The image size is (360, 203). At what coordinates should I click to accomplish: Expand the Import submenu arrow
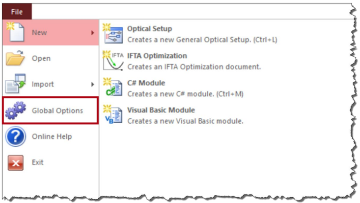tap(92, 84)
